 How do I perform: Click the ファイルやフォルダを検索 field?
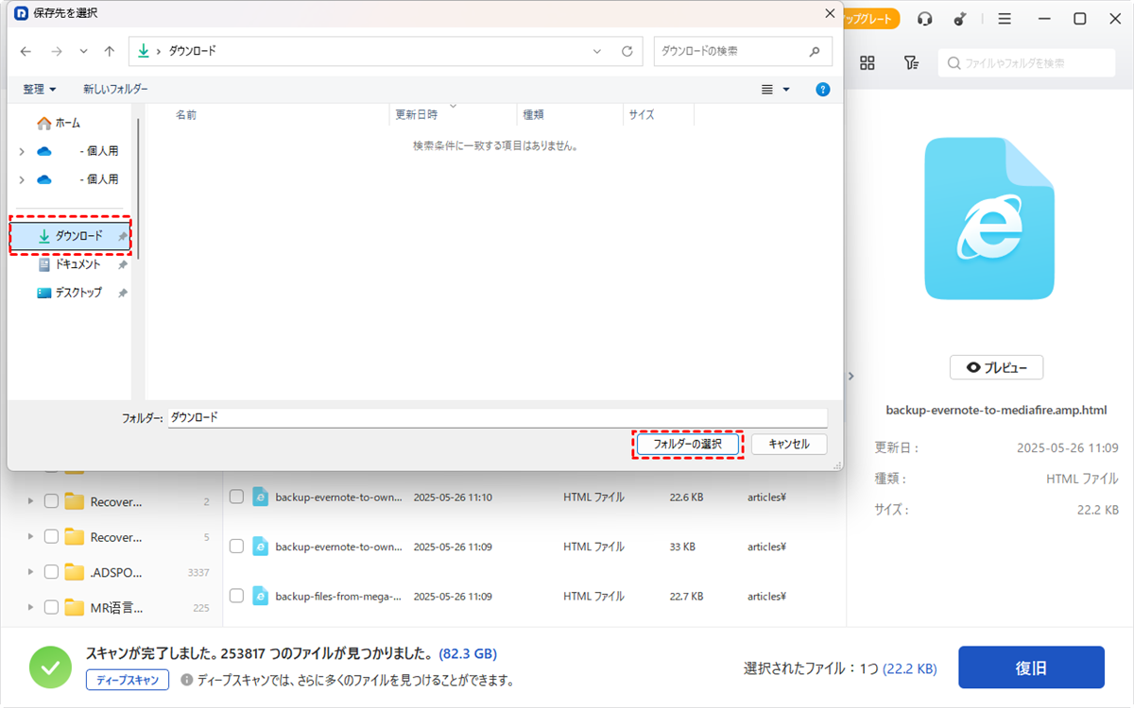click(x=1026, y=63)
